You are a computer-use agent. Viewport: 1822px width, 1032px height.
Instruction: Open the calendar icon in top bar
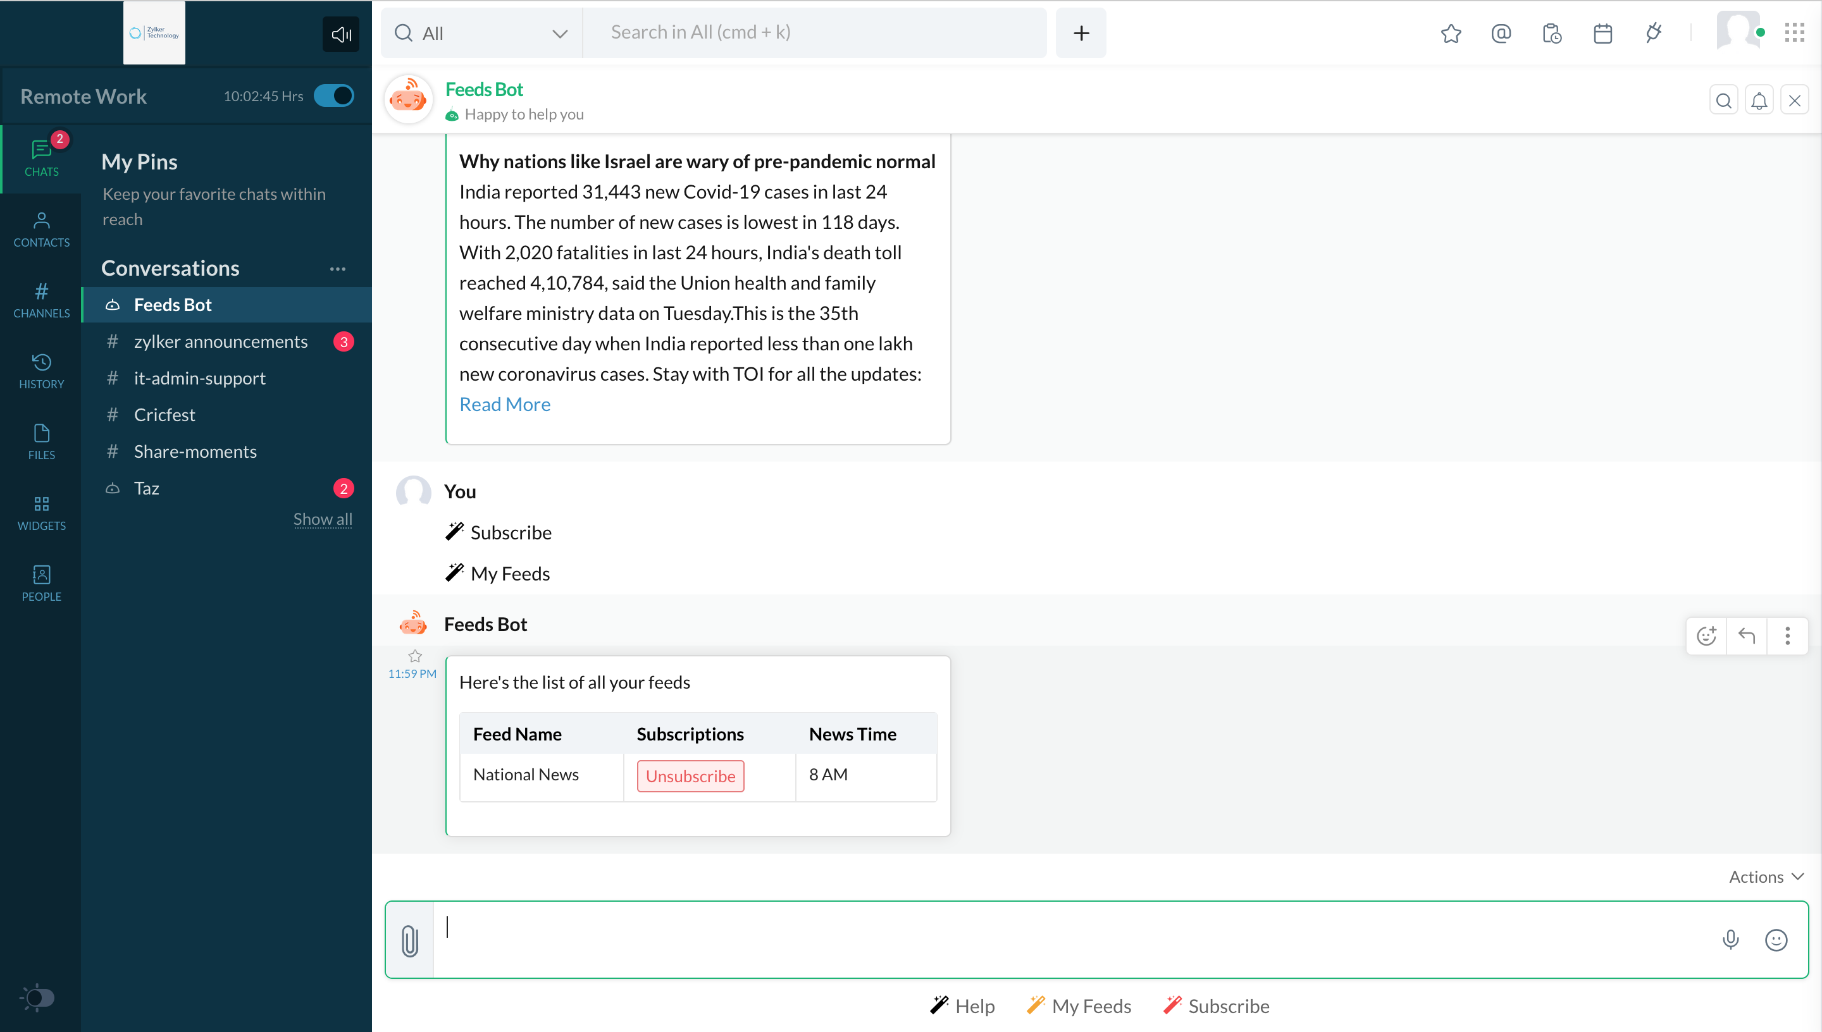click(x=1602, y=34)
